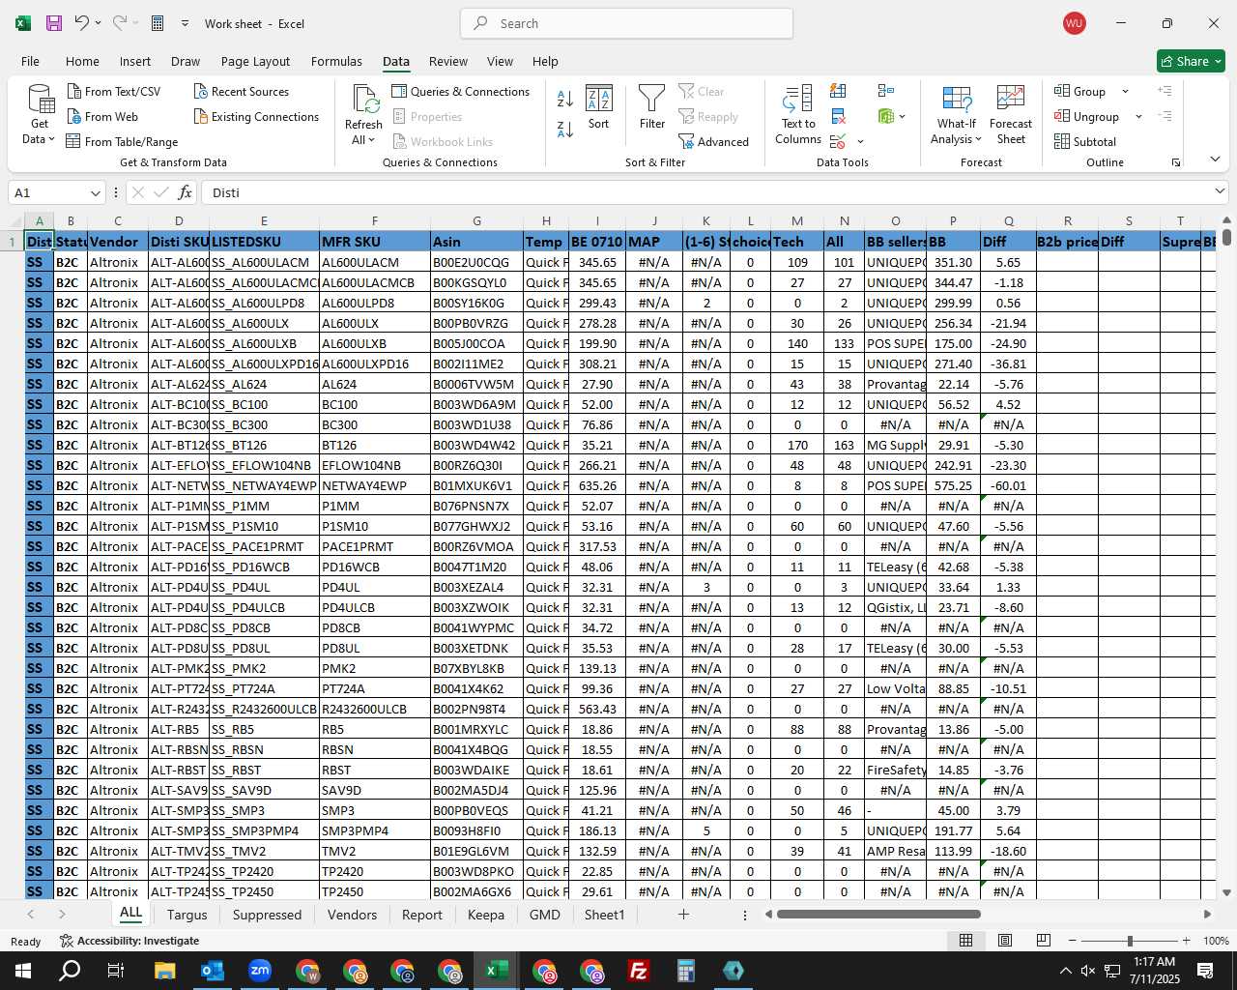Click the Subtotal button
The width and height of the screenshot is (1237, 990).
click(x=1085, y=141)
